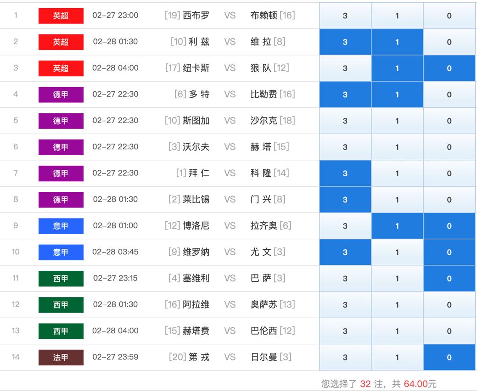The image size is (477, 392).
Task: Select 1 for 拜仁 vs 科隆
Action: (x=397, y=174)
